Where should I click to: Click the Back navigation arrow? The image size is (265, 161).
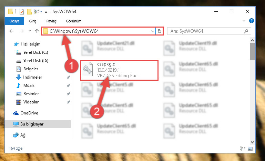[11, 31]
